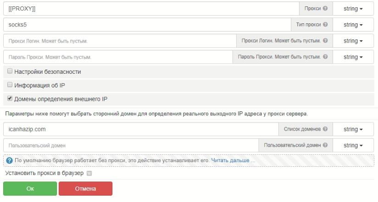Image resolution: width=378 pixels, height=202 pixels.
Task: Click the help icon beside Тип прокси
Action: (x=325, y=25)
